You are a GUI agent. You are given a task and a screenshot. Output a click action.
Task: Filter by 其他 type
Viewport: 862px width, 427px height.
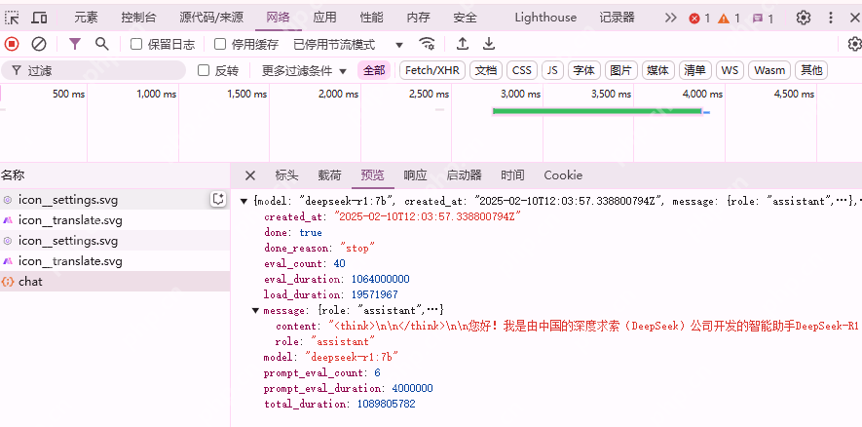(x=811, y=70)
